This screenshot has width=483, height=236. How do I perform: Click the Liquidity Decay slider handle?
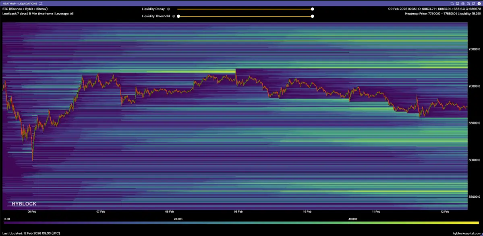point(312,9)
